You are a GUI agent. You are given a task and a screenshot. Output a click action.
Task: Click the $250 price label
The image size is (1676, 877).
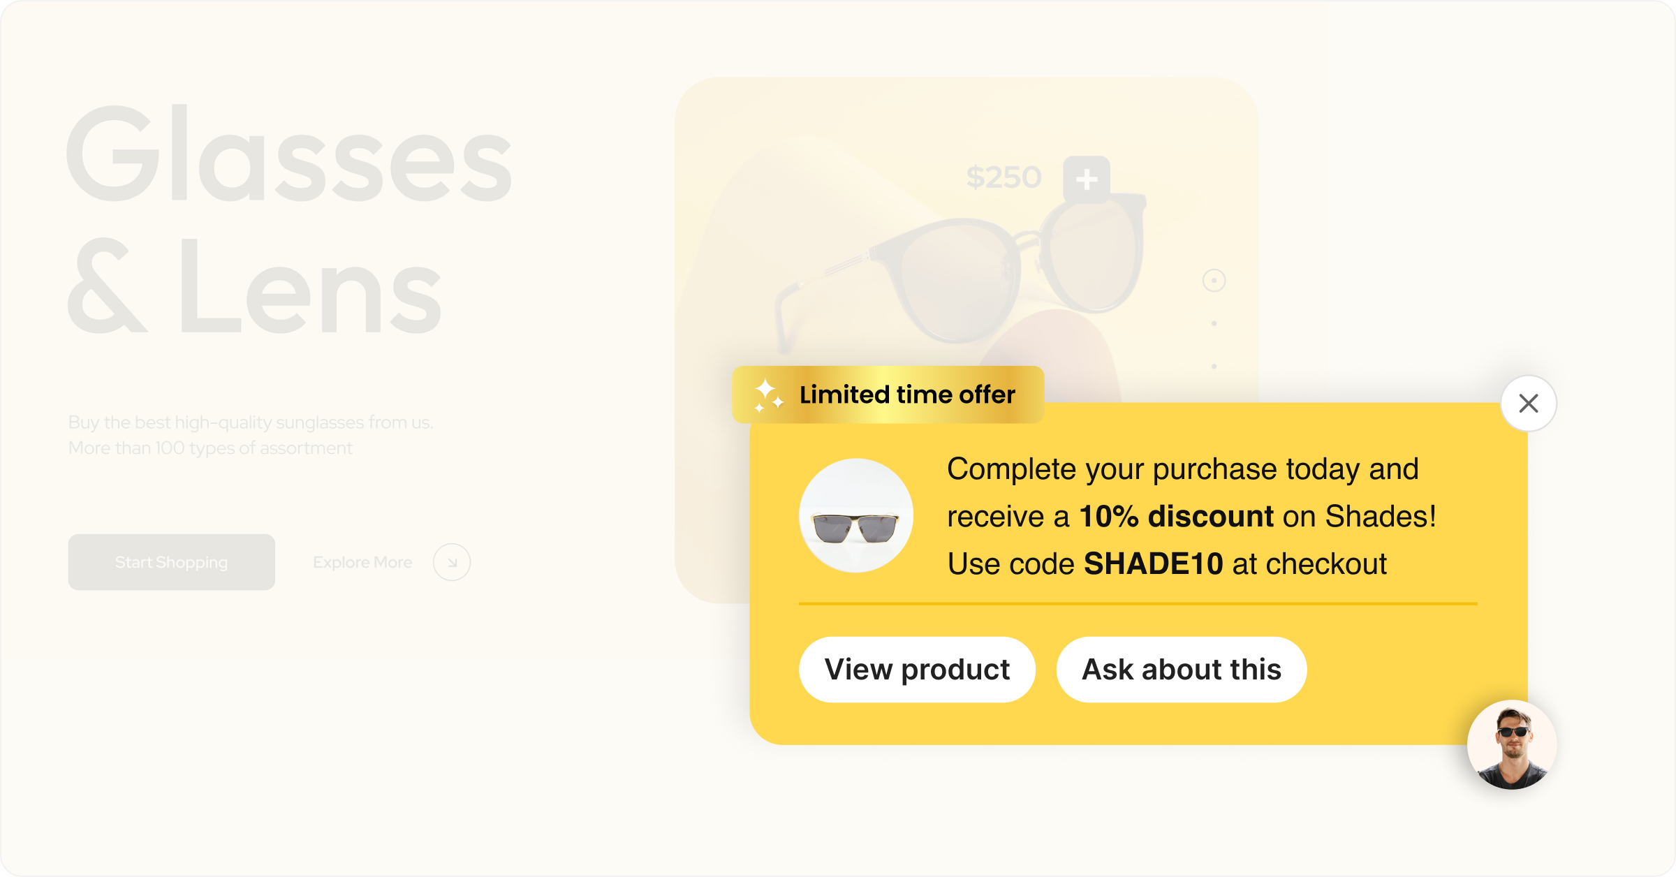pyautogui.click(x=1004, y=176)
